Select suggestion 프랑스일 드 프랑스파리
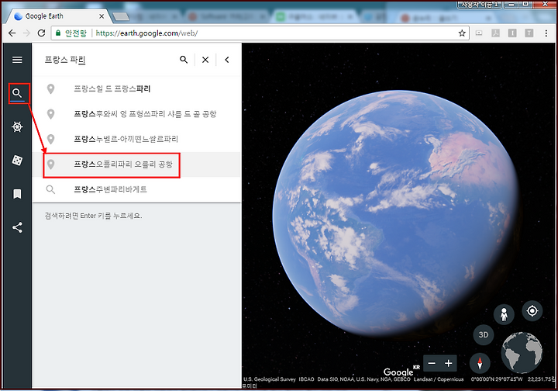The height and width of the screenshot is (391, 558). coord(136,88)
